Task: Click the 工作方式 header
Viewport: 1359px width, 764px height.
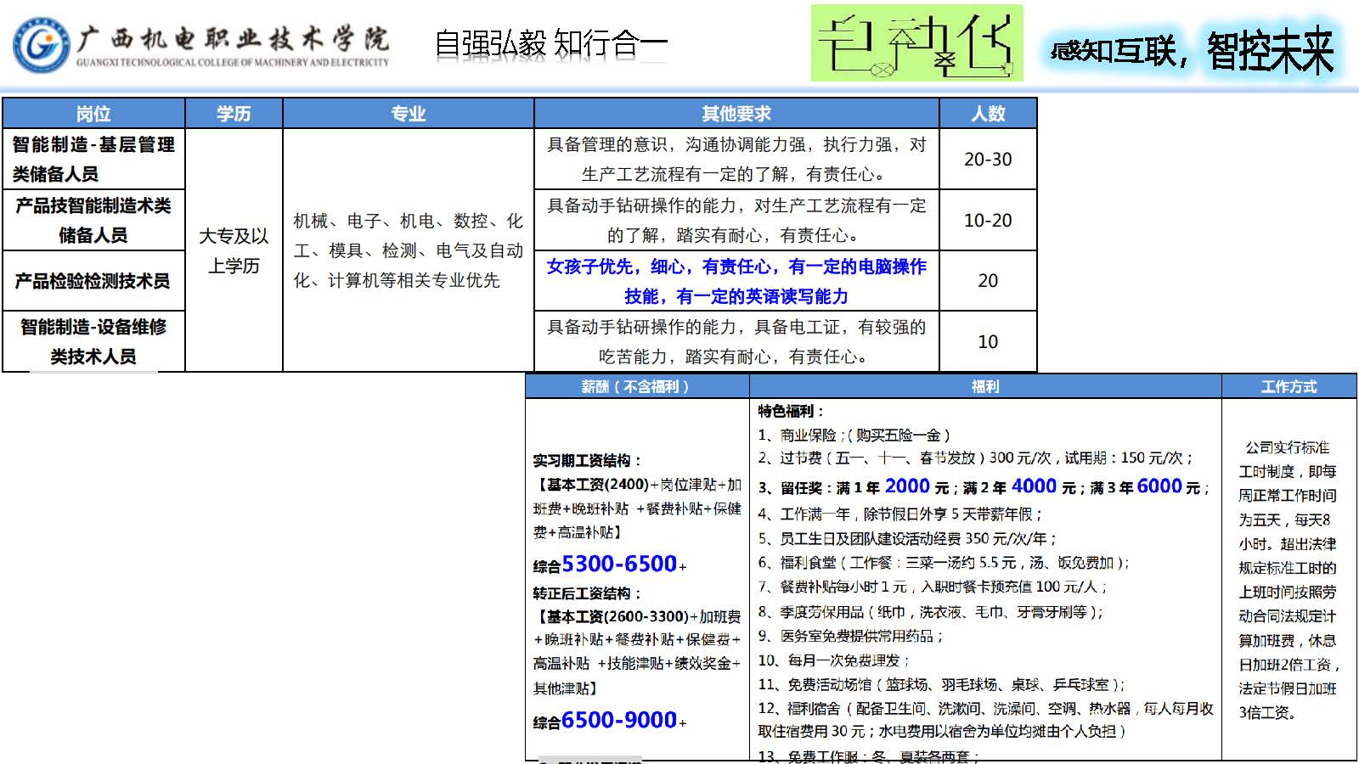Action: coord(1289,386)
